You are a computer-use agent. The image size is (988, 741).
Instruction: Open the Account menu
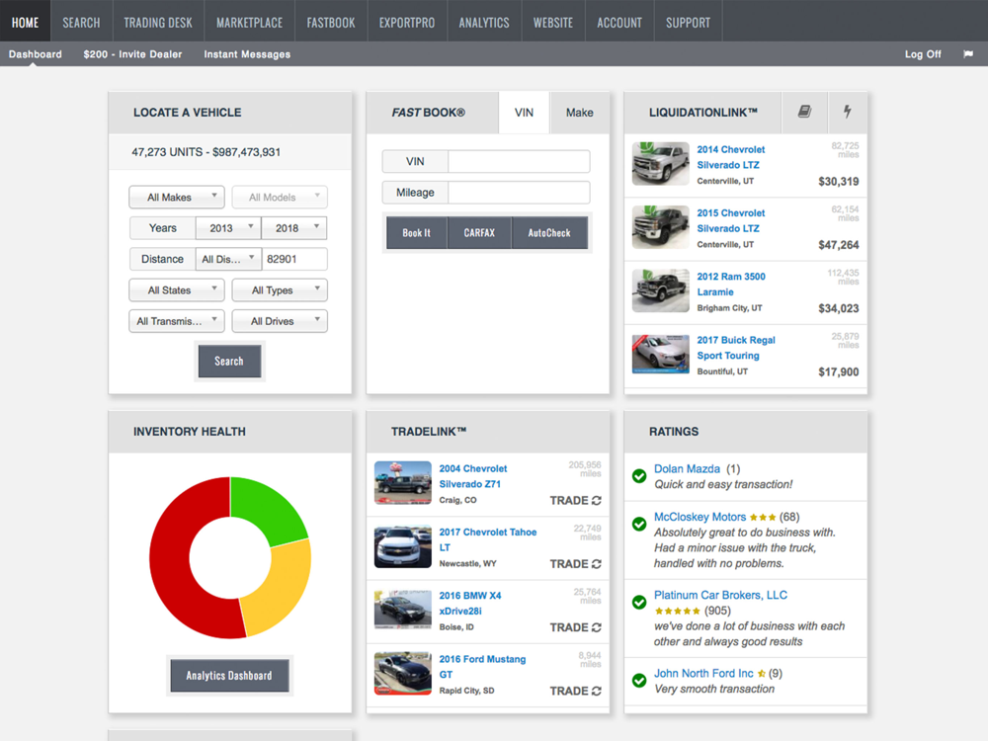click(x=619, y=23)
